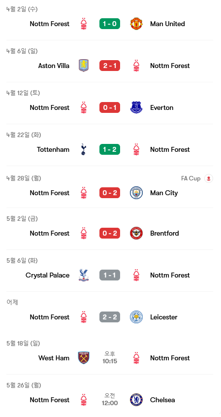Viewport: 221px width, 417px height.
Task: Open the FA Cup competition icon
Action: click(x=209, y=178)
